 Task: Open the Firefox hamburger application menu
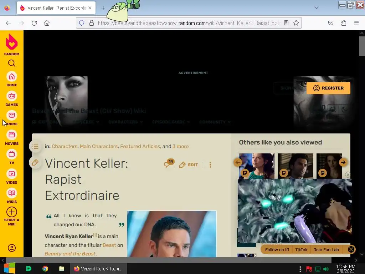click(356, 23)
